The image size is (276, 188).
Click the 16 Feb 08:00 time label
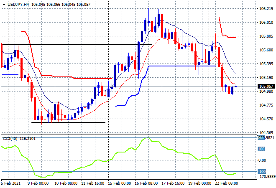[x=146, y=183]
